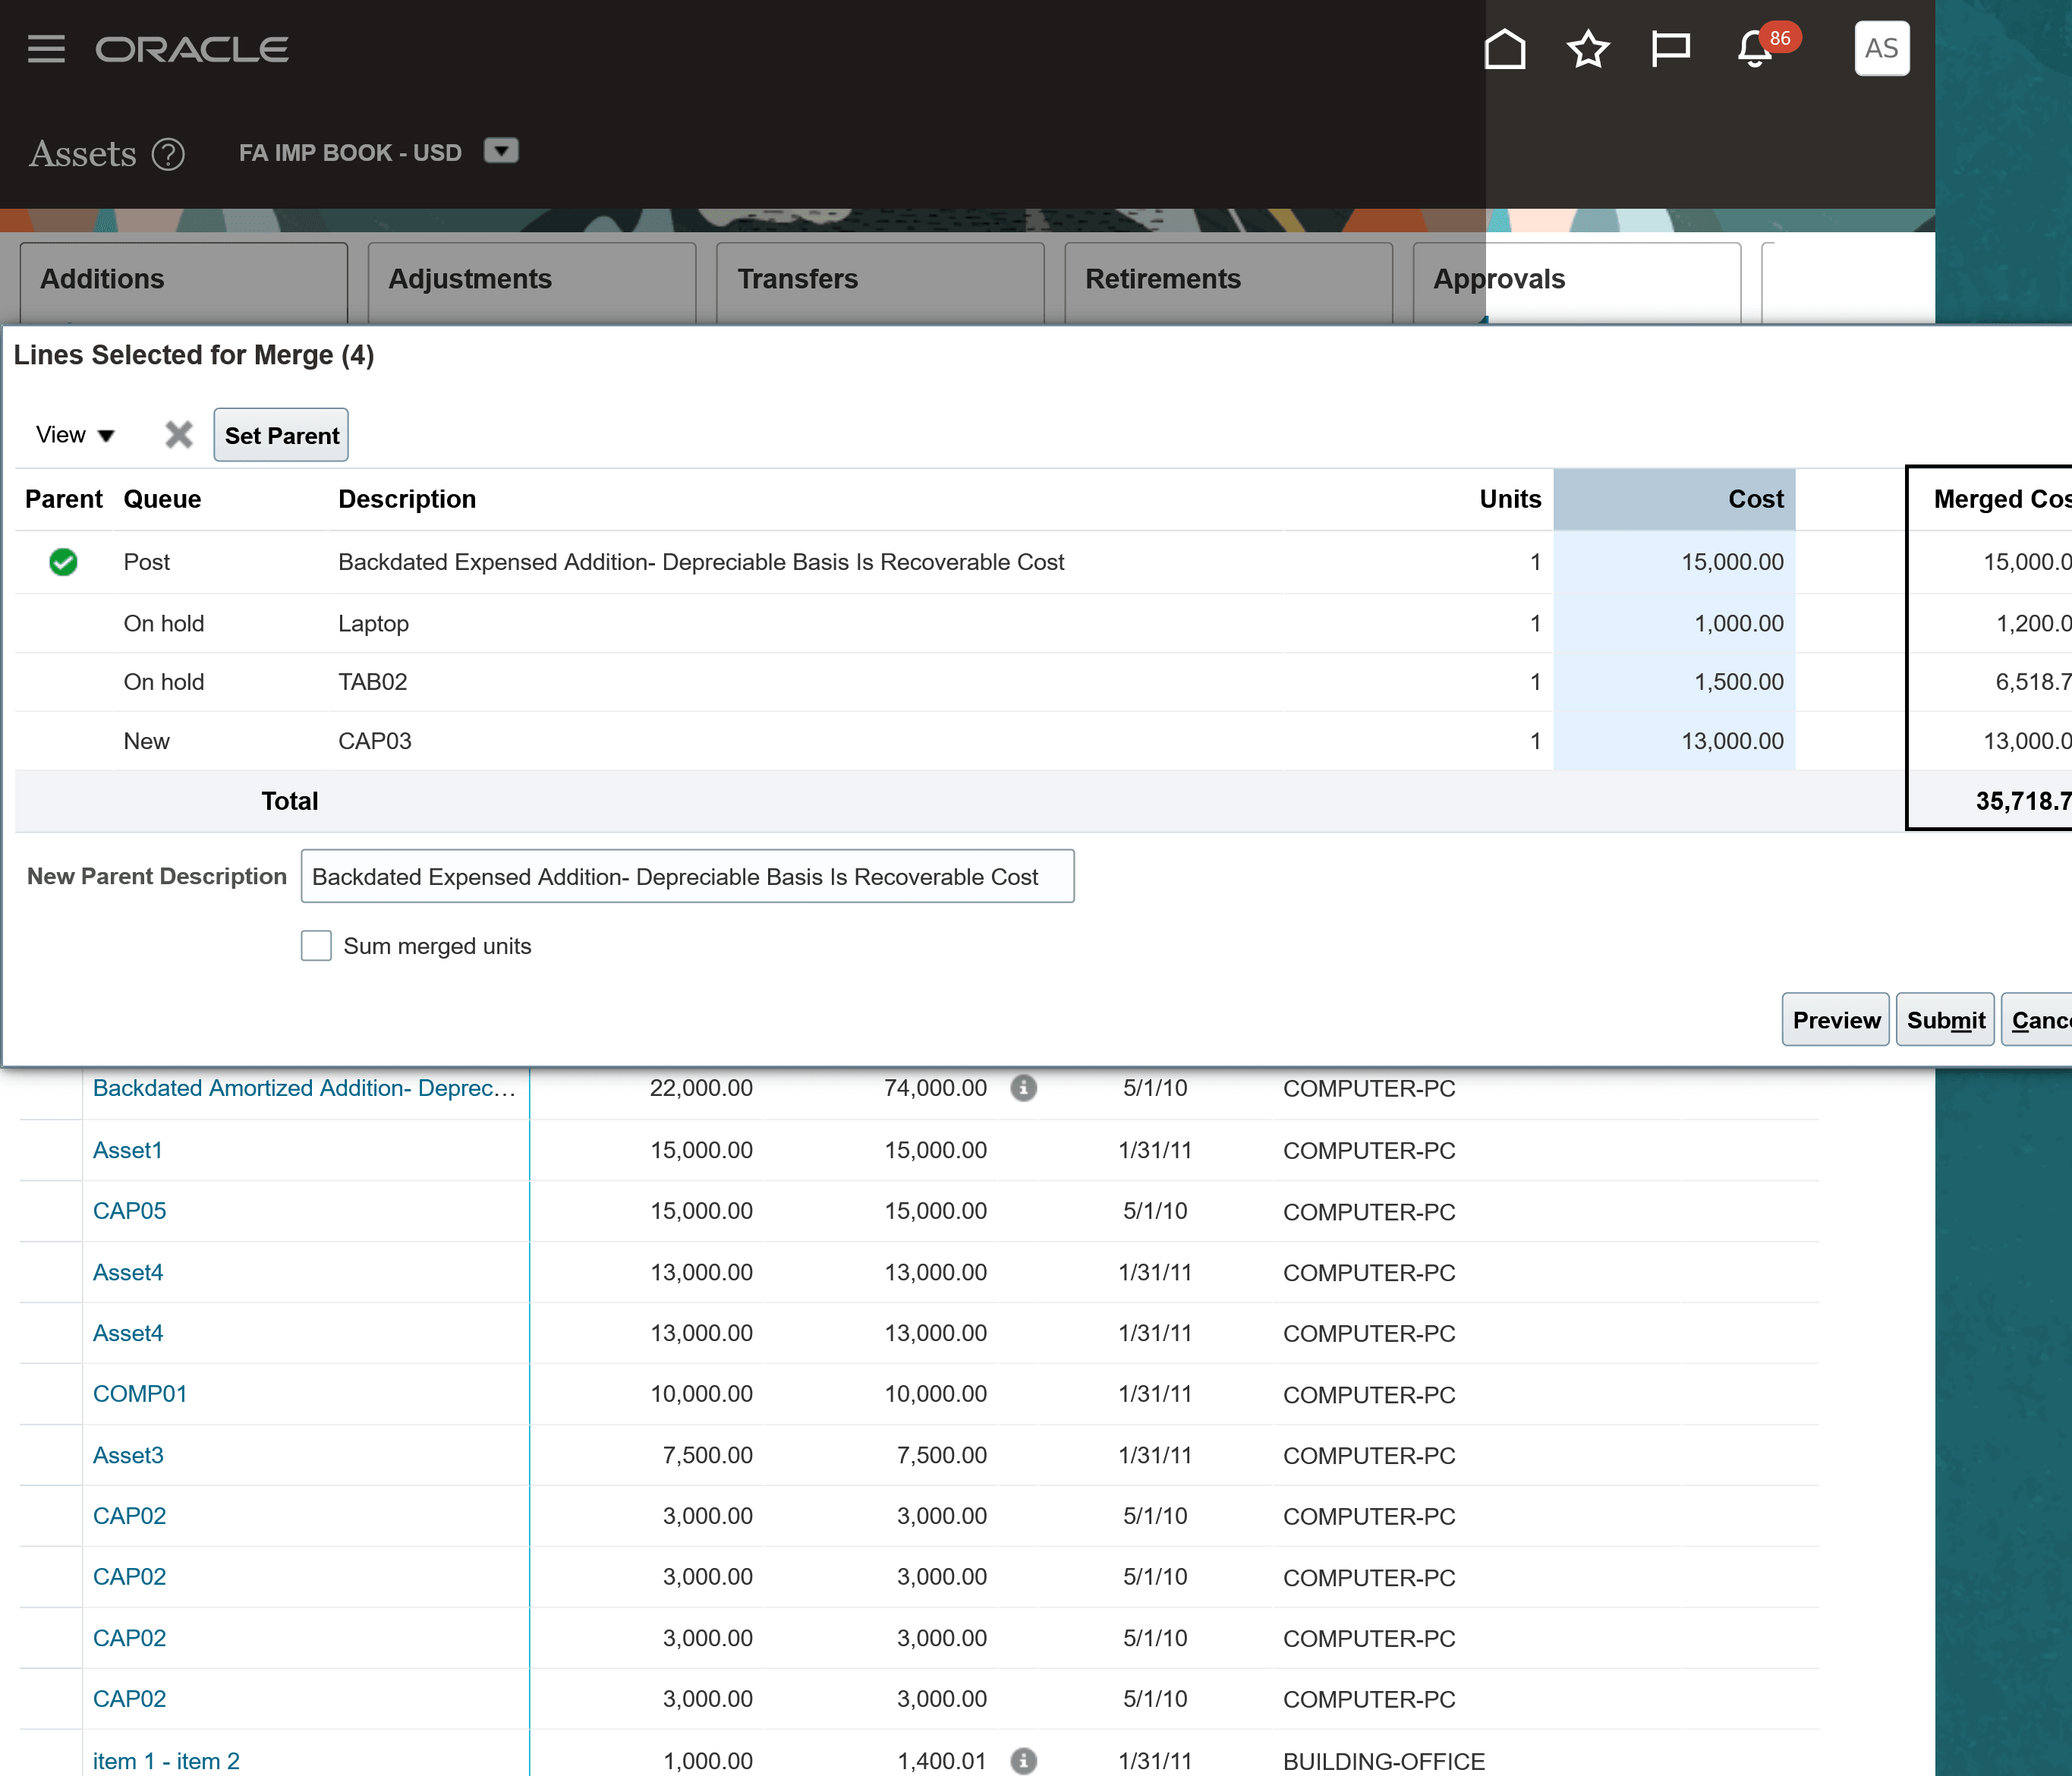
Task: Open Assets help question mark icon
Action: click(168, 154)
